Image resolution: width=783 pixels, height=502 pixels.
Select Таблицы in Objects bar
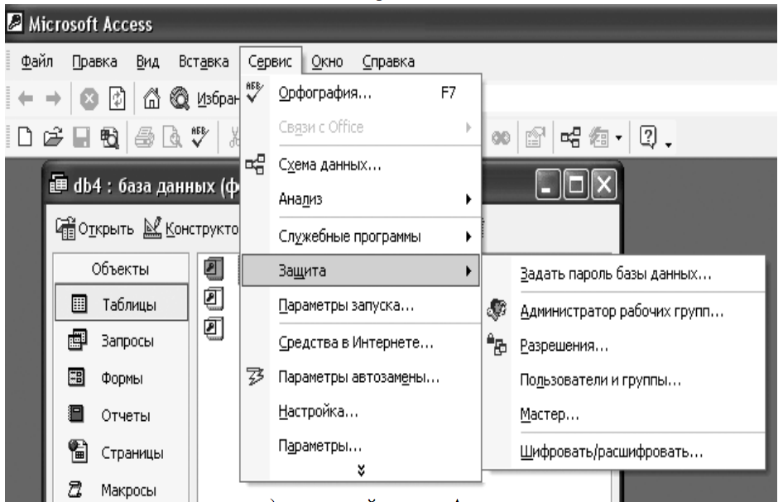pyautogui.click(x=122, y=303)
